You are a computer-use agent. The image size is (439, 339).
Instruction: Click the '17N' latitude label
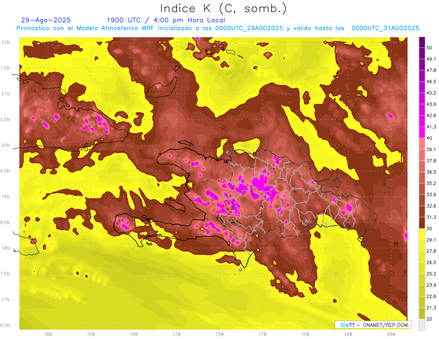5,300
